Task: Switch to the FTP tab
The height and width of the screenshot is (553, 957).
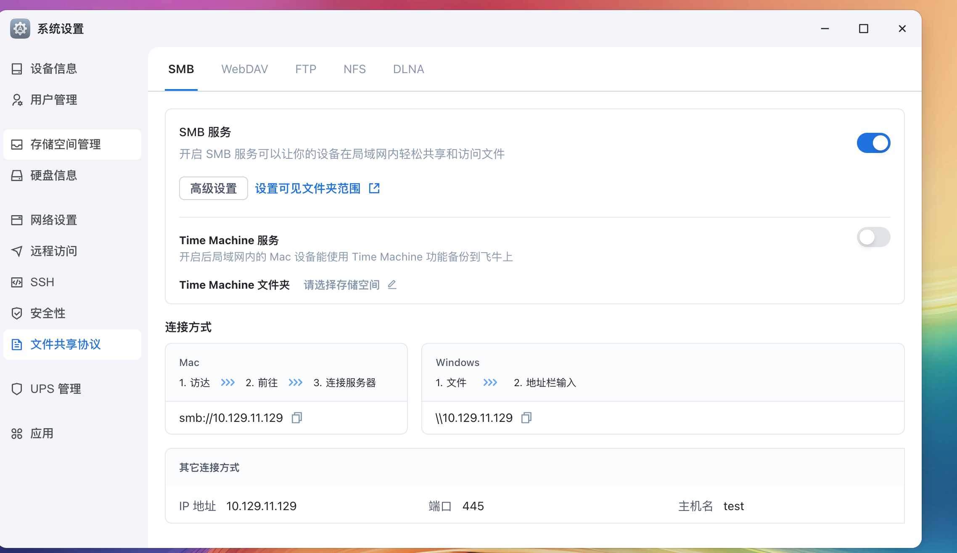Action: pyautogui.click(x=306, y=69)
